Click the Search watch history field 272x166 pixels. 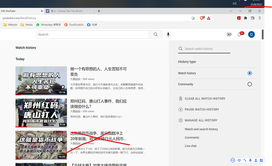(204, 49)
